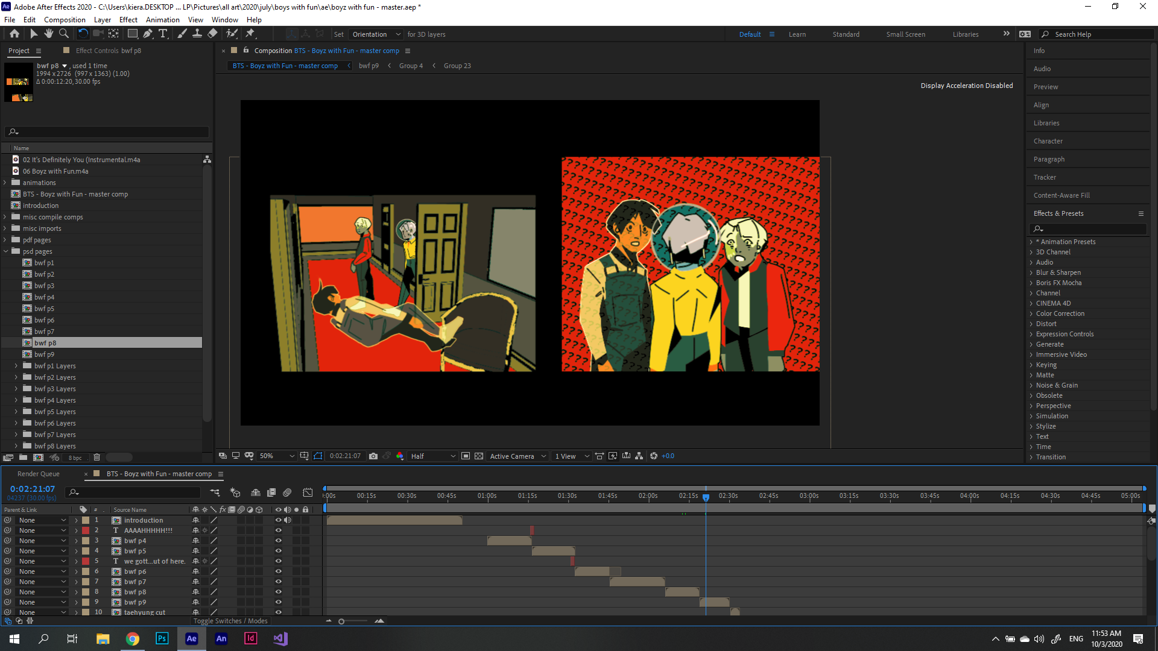Reset exposure in composition viewer
Viewport: 1158px width, 651px height.
click(x=654, y=456)
